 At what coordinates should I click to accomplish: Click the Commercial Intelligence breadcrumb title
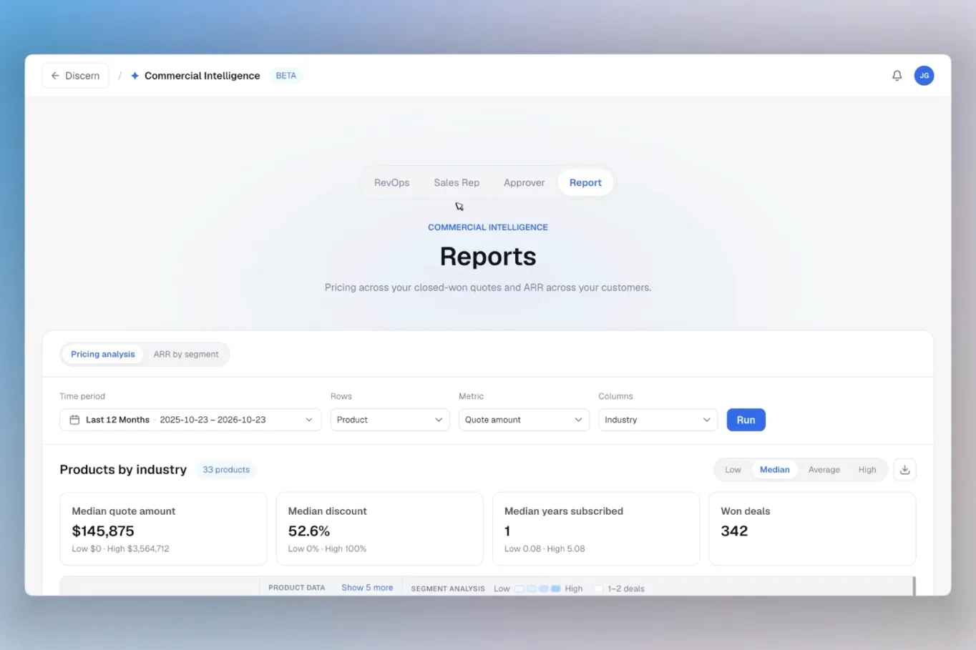[x=202, y=76]
